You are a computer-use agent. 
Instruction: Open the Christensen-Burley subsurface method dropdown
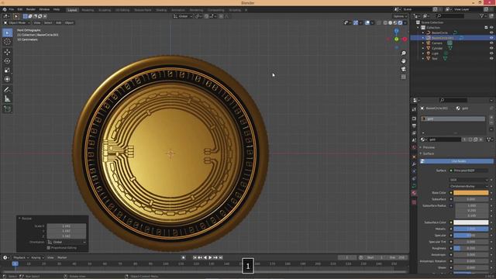[x=469, y=186]
